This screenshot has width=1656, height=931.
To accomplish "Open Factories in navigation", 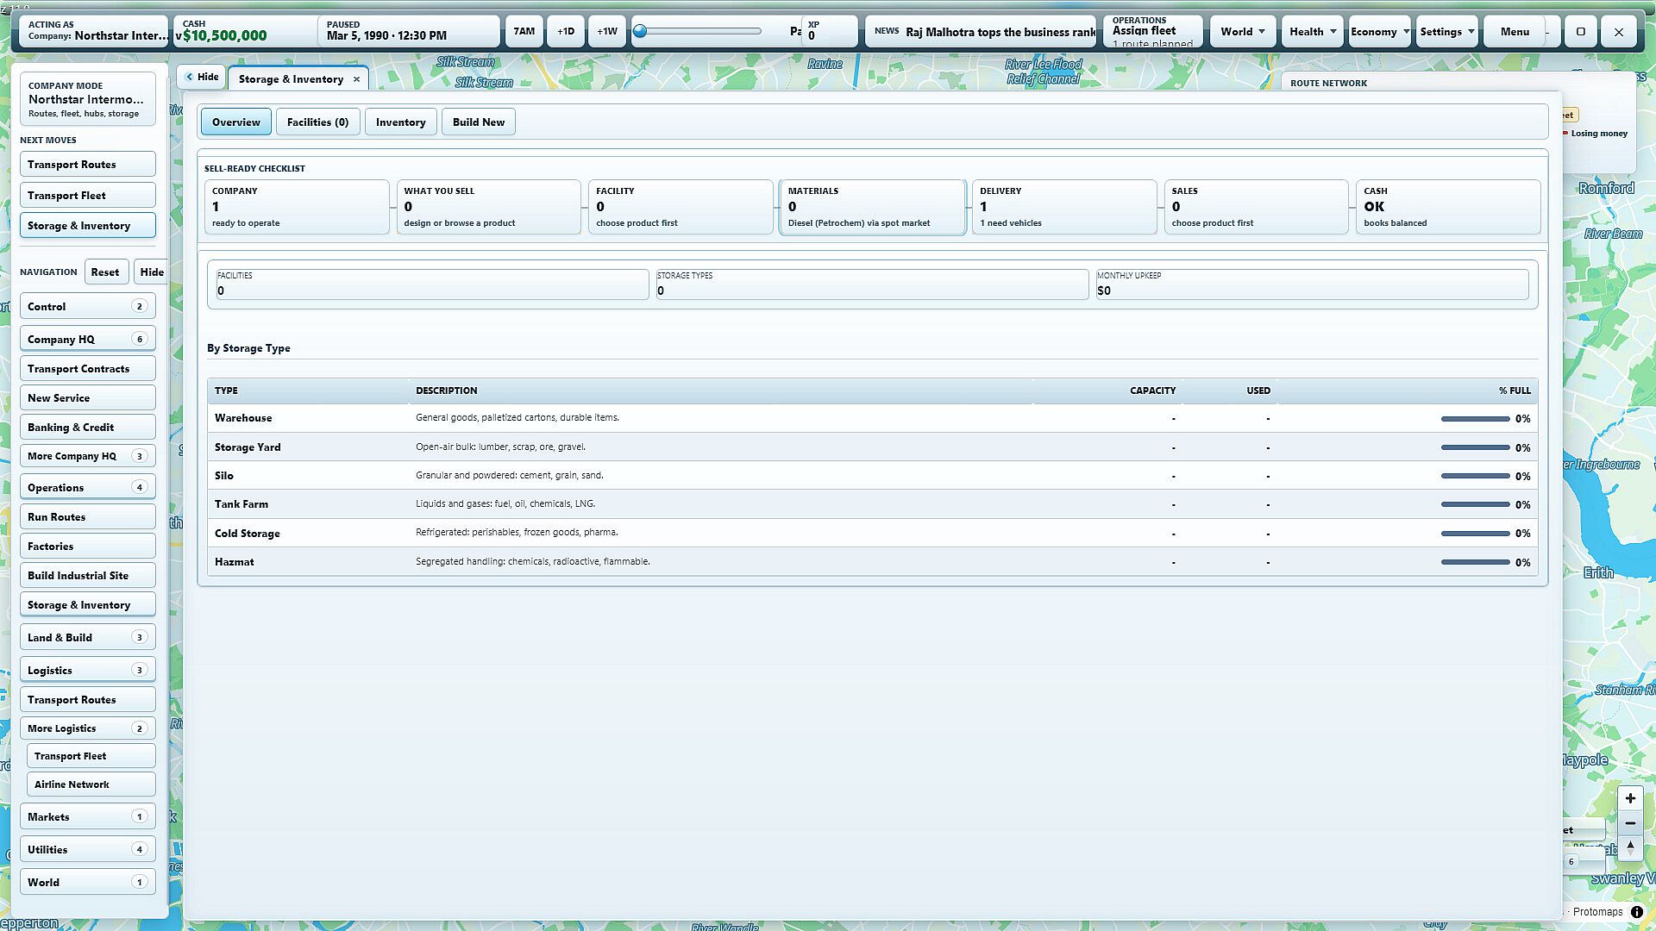I will point(88,547).
